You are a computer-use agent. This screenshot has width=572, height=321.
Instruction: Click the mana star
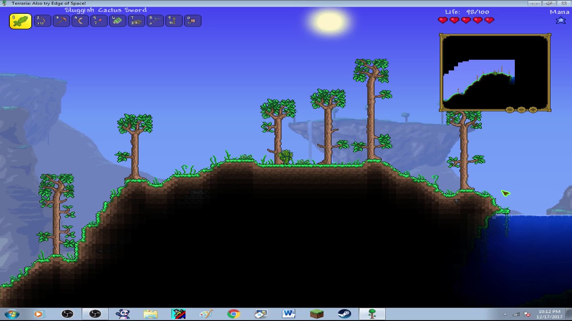(x=560, y=20)
